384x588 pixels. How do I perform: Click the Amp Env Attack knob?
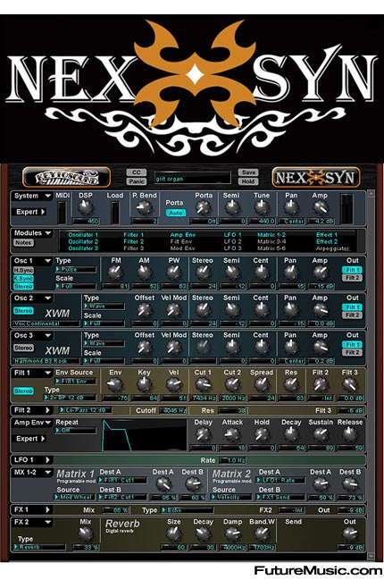[232, 434]
